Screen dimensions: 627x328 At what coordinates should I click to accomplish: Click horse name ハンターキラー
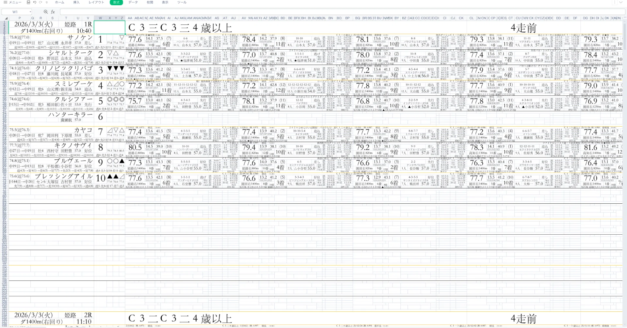pos(71,115)
